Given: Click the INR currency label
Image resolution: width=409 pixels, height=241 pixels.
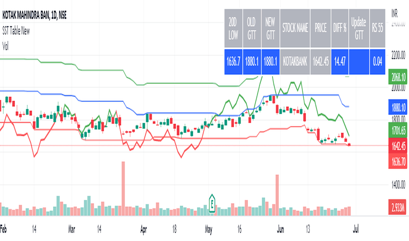Looking at the screenshot, I should tap(395, 14).
